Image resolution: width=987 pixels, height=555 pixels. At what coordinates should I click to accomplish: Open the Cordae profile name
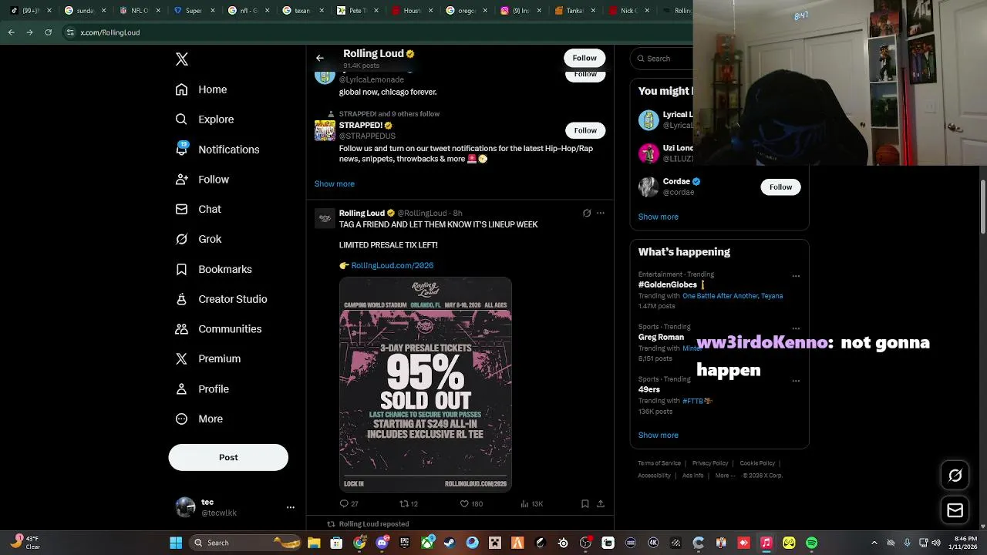(676, 182)
